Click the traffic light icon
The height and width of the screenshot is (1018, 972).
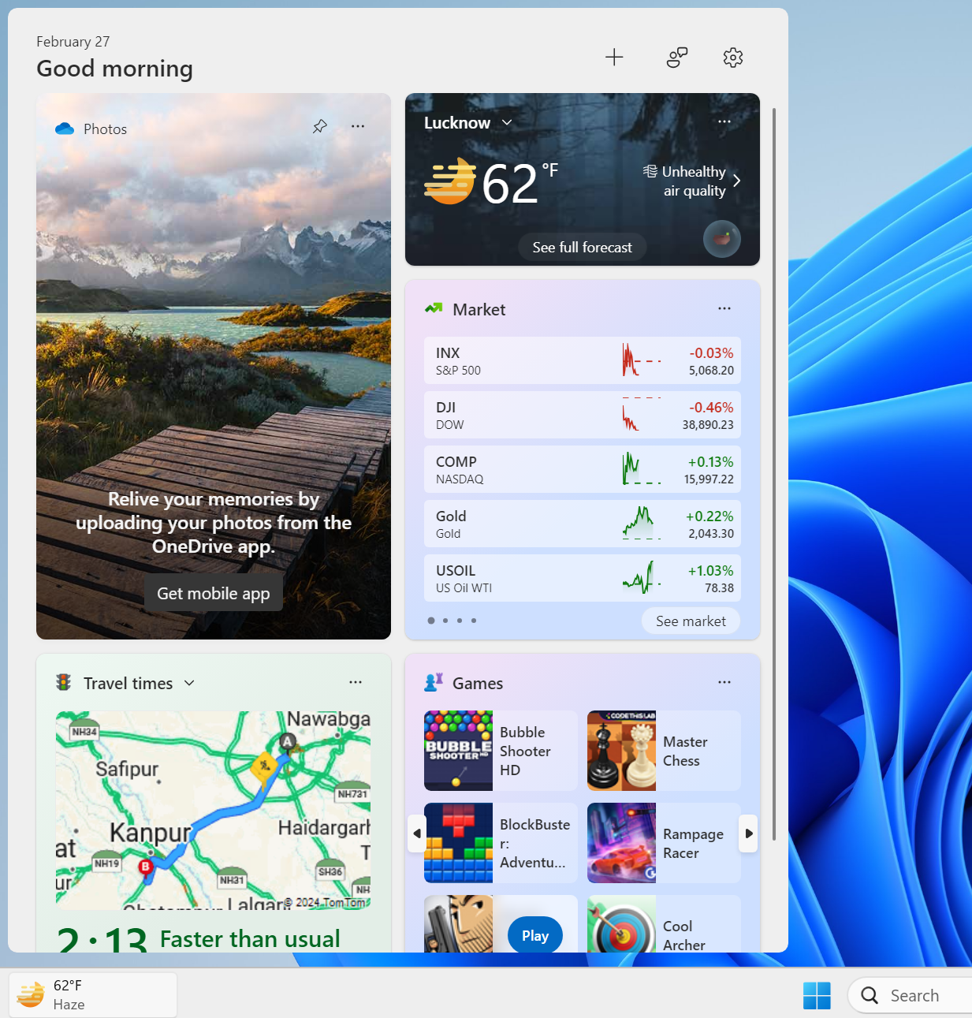pyautogui.click(x=64, y=682)
